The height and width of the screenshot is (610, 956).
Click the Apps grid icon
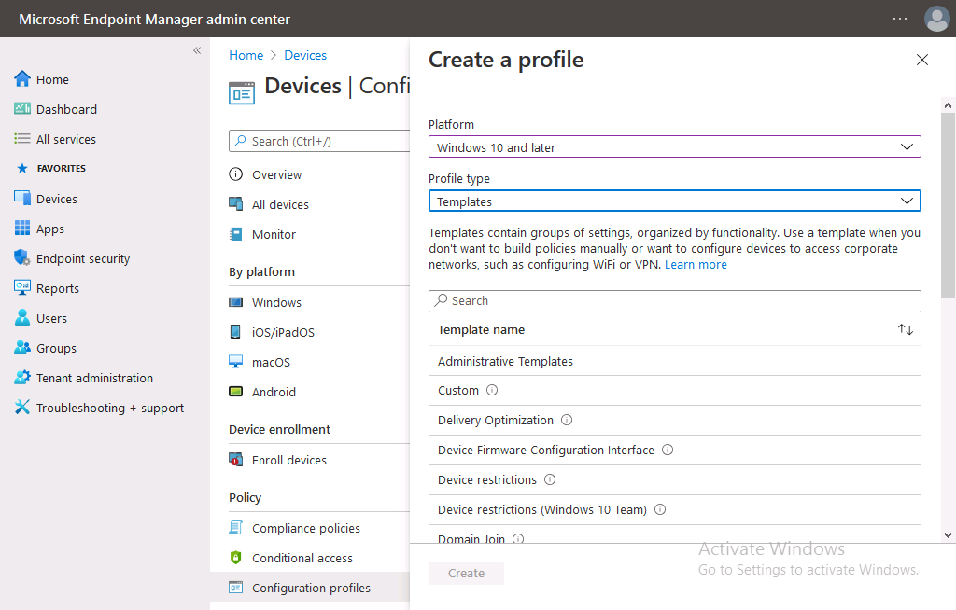(22, 228)
